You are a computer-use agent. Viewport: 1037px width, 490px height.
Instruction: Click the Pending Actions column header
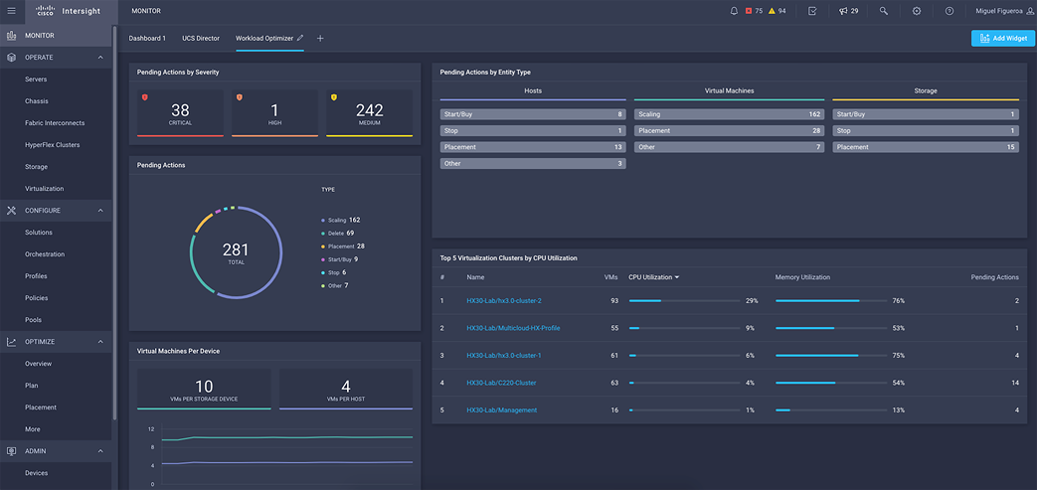coord(994,277)
